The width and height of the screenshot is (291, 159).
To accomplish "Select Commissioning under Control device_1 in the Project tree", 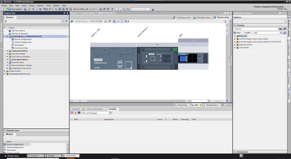I will click(21, 48).
